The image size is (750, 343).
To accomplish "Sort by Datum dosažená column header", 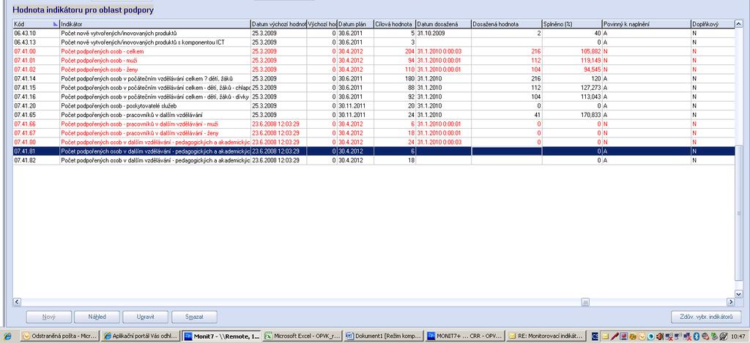I will tap(443, 23).
